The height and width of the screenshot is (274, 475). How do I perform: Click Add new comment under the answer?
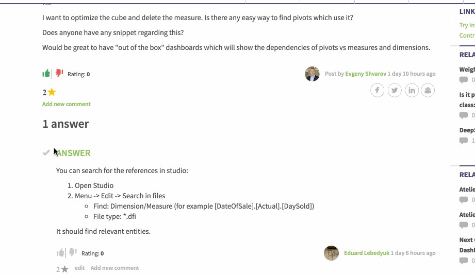pyautogui.click(x=114, y=268)
